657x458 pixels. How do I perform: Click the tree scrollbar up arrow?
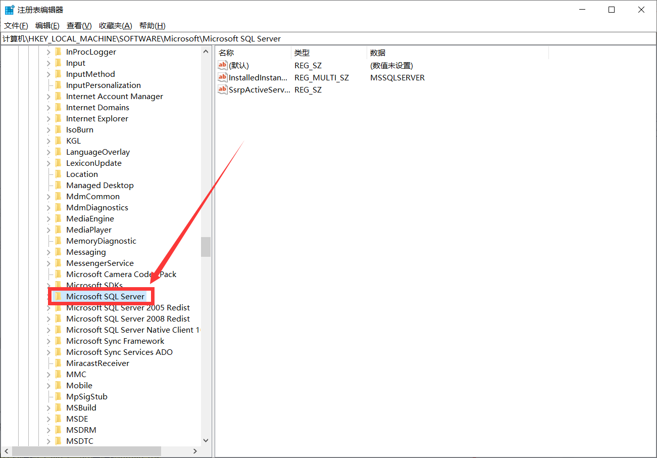pyautogui.click(x=206, y=52)
